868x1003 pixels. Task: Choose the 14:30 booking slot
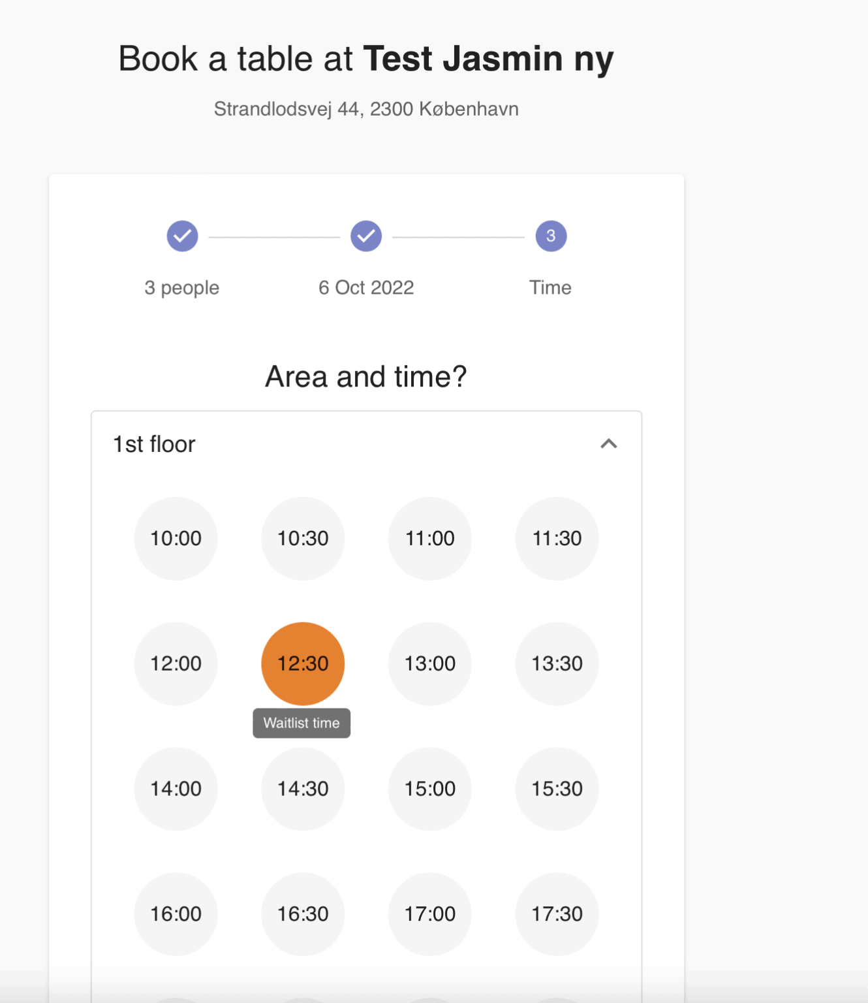[302, 788]
